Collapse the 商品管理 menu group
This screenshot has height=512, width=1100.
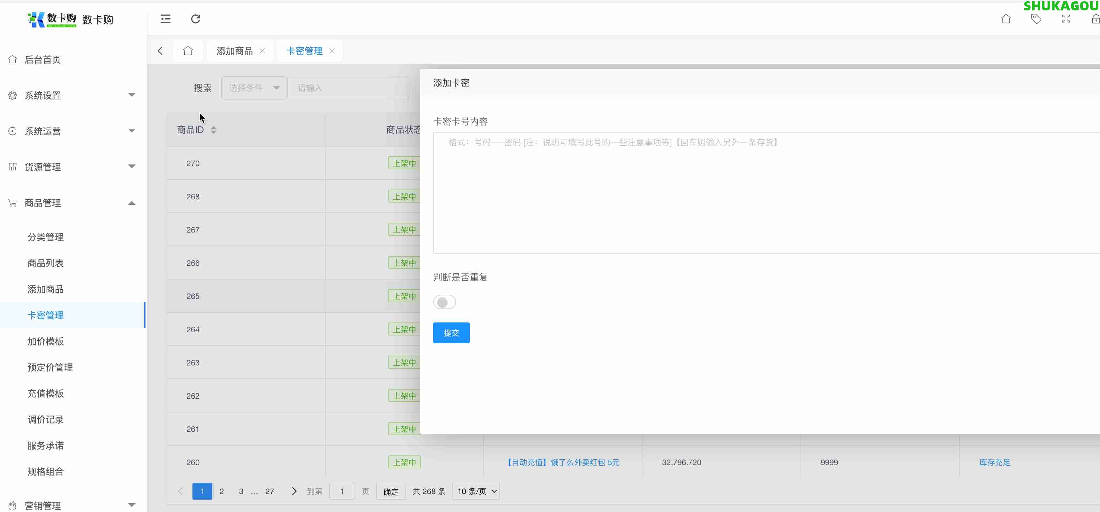[x=132, y=203]
